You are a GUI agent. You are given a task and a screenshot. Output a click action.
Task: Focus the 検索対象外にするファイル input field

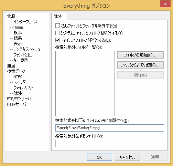[x=110, y=143]
